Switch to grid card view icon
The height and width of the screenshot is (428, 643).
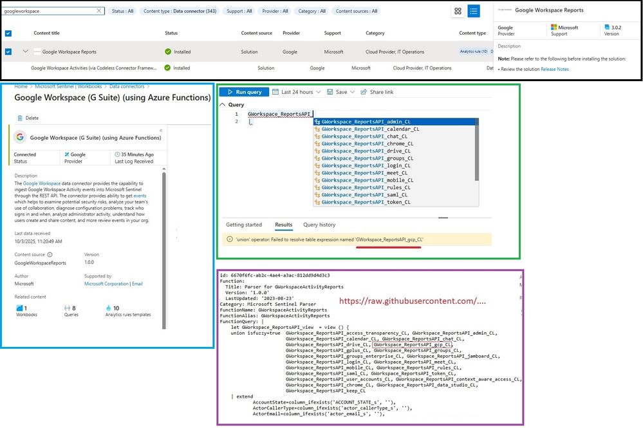tap(458, 11)
